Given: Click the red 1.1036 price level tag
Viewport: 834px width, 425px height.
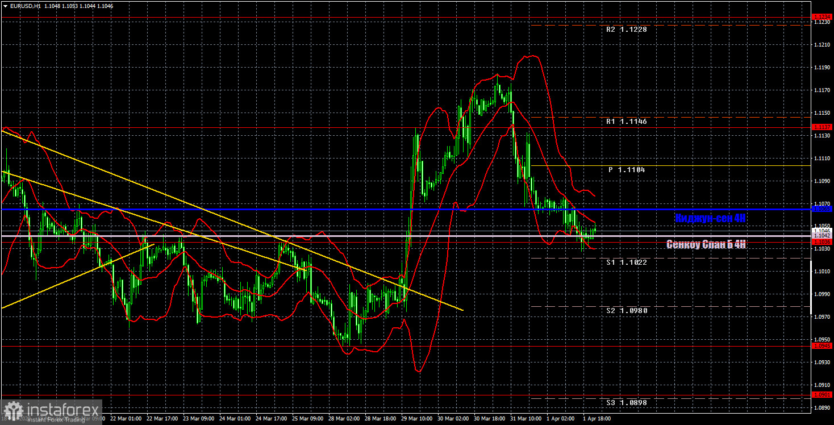Looking at the screenshot, I should (x=822, y=241).
